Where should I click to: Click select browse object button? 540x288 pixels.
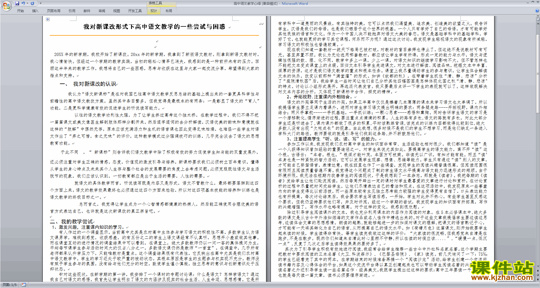pyautogui.click(x=538, y=275)
